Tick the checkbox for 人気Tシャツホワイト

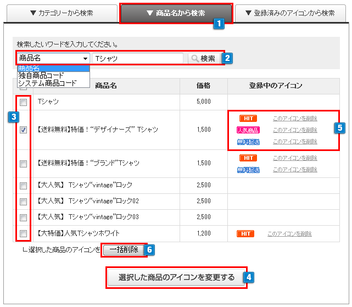tap(23, 234)
